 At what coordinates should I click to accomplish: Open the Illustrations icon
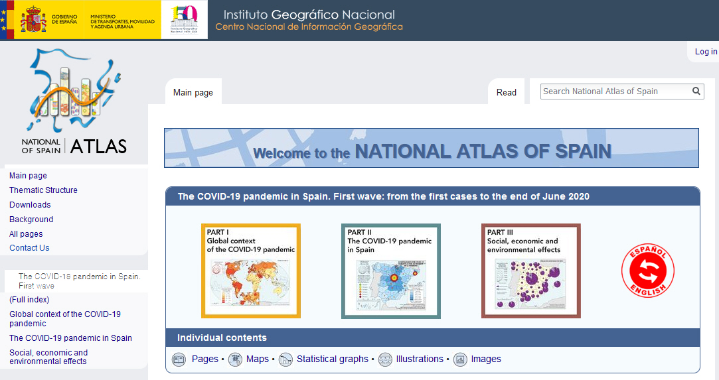pos(385,359)
